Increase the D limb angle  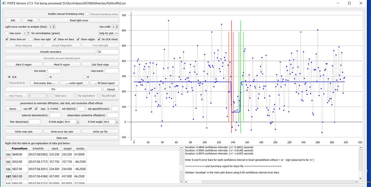point(78,121)
